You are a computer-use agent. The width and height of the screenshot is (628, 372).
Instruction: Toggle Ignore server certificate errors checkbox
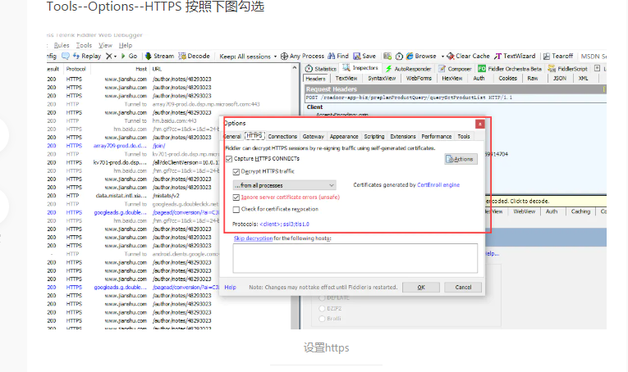(236, 197)
